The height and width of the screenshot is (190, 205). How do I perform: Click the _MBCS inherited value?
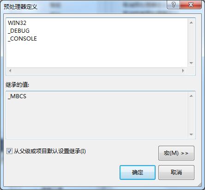pyautogui.click(x=17, y=96)
